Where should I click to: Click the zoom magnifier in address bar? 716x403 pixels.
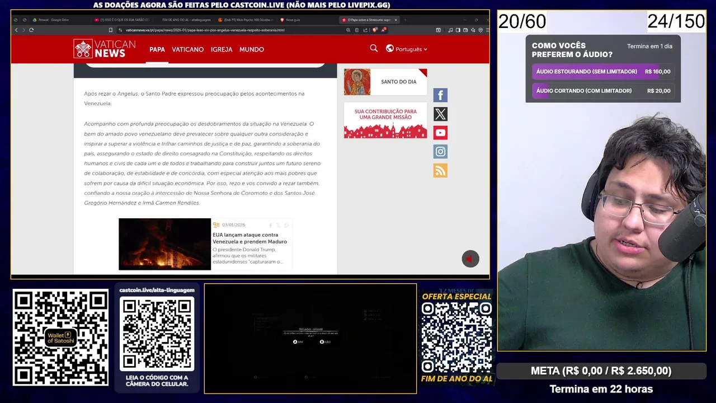pos(348,30)
